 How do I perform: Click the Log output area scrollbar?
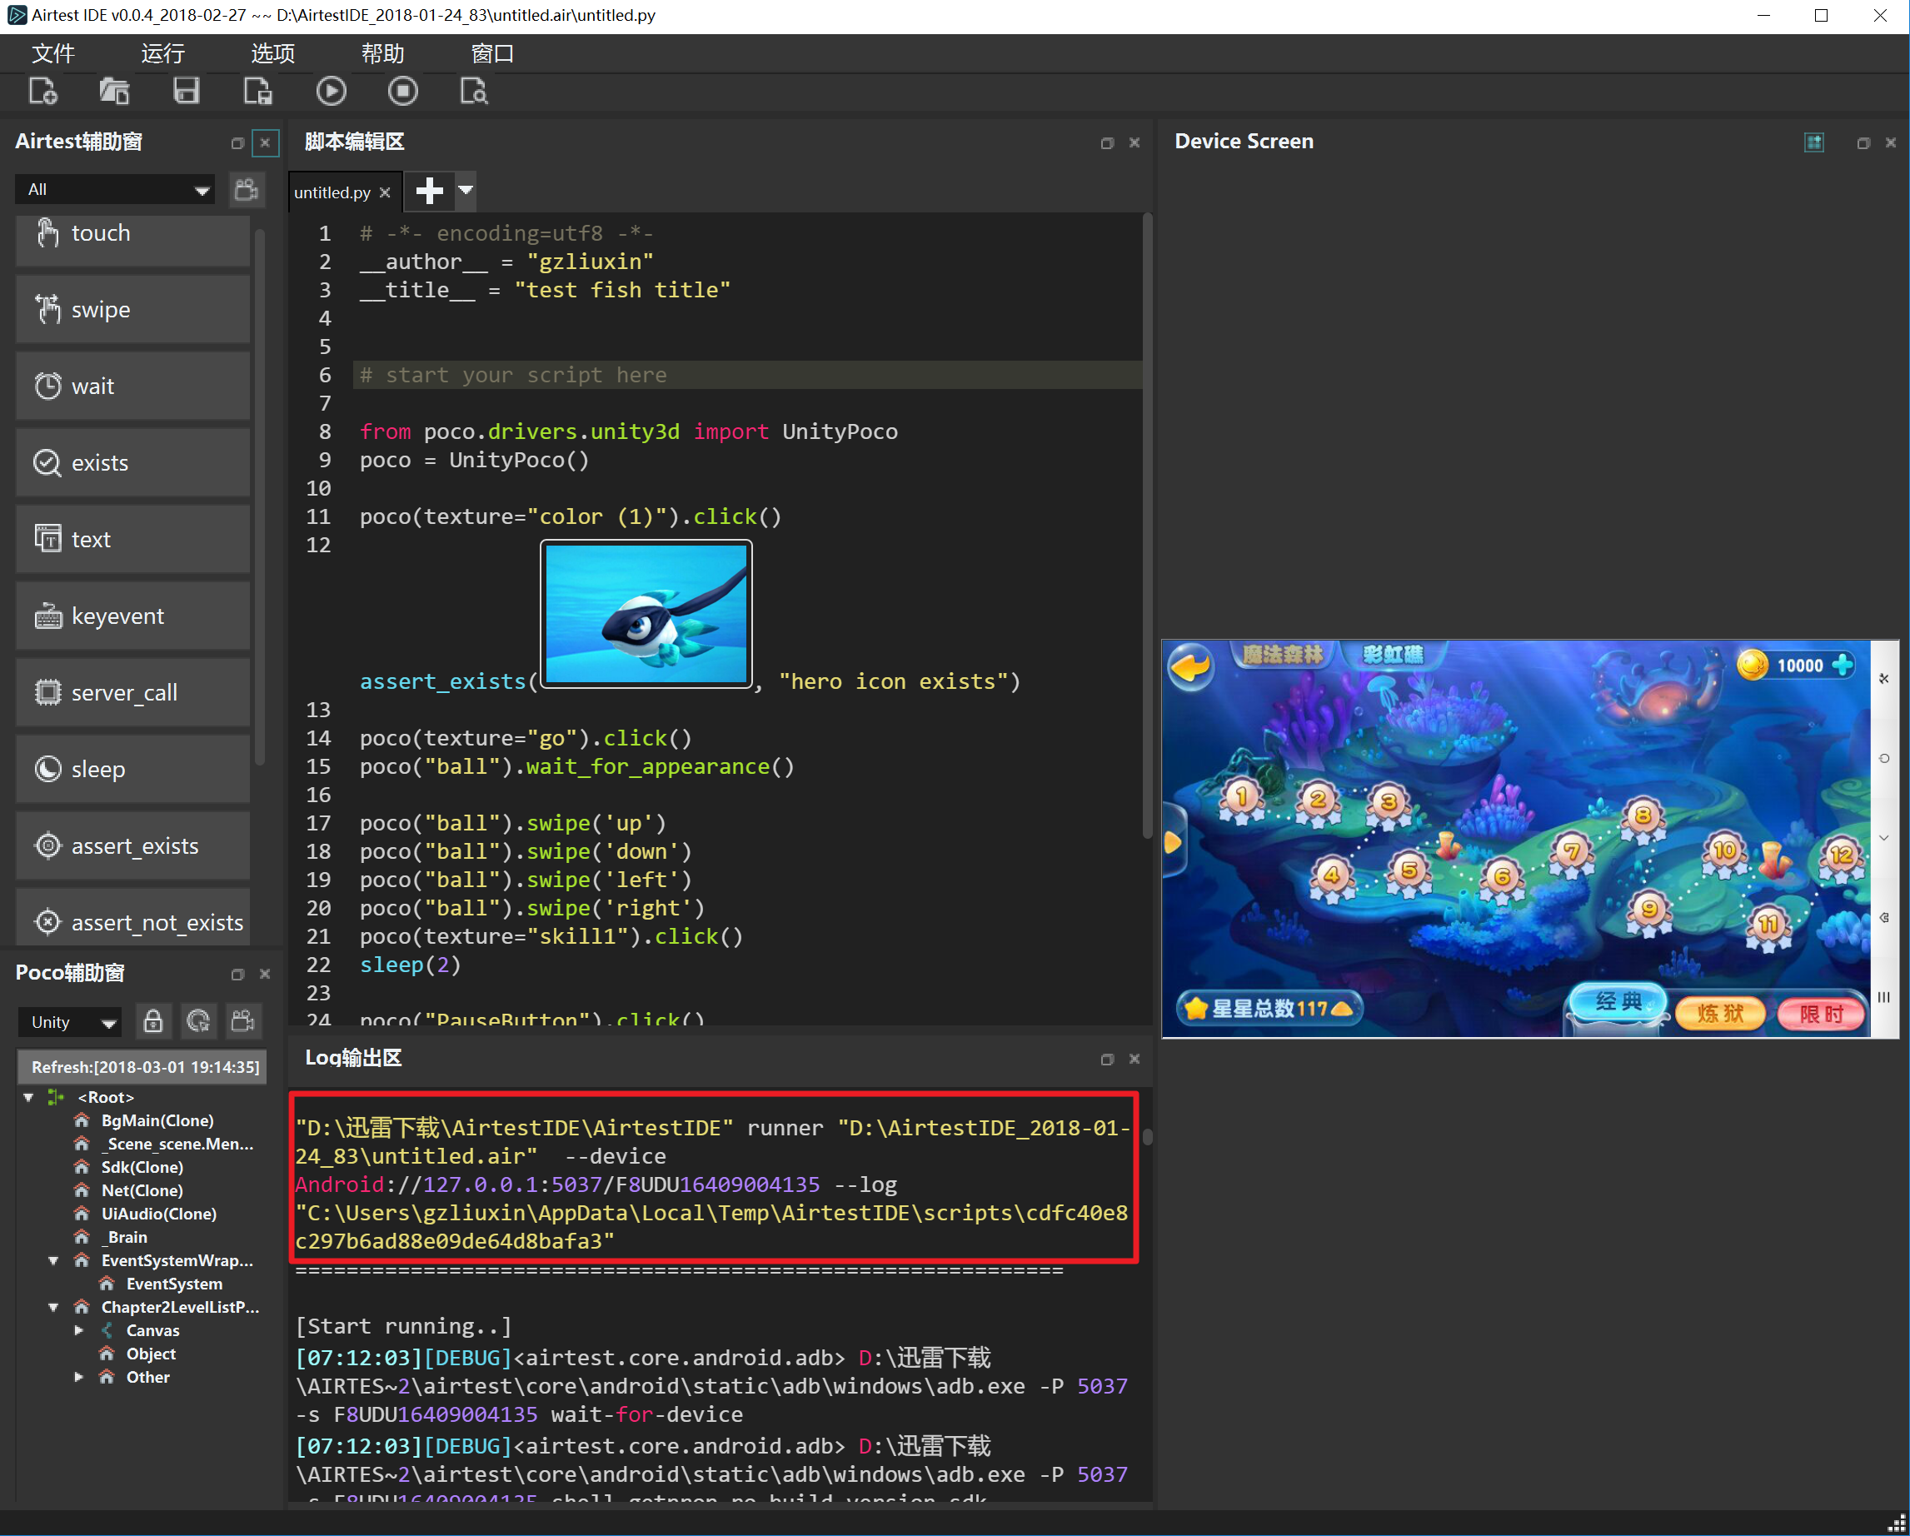tap(1147, 1132)
